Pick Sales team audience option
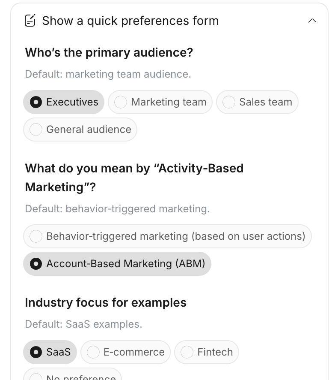 (257, 102)
